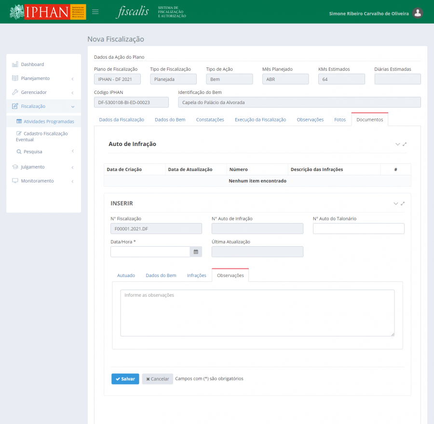Image resolution: width=434 pixels, height=424 pixels.
Task: Maximize the INSERIR panel
Action: (x=403, y=203)
